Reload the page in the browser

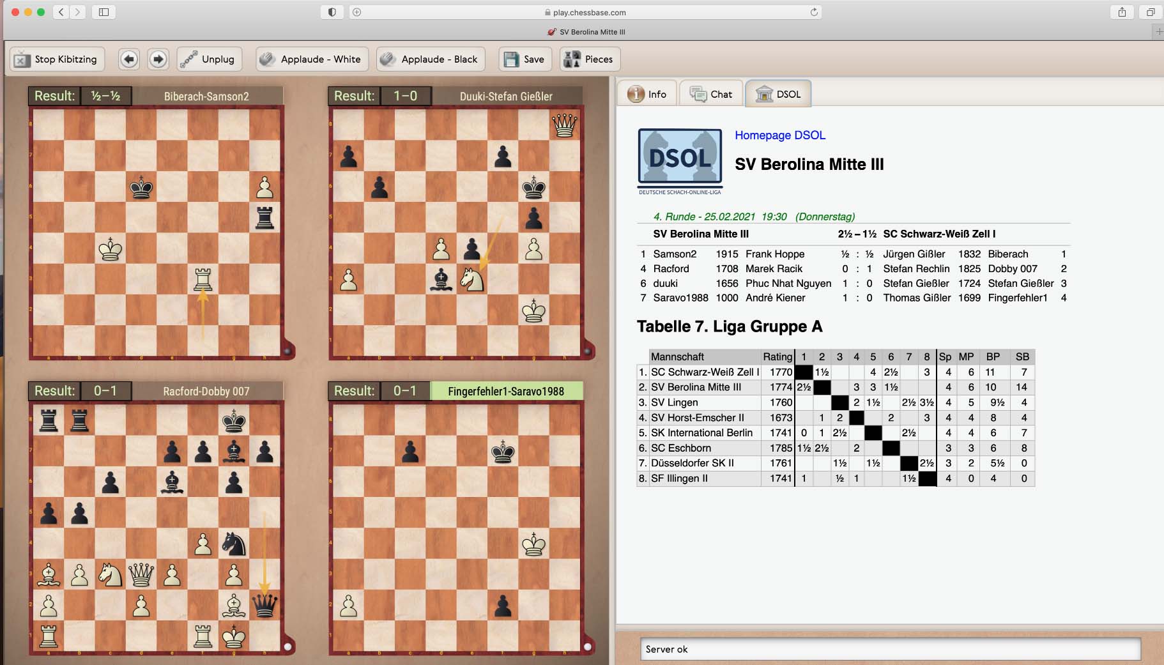[x=814, y=12]
